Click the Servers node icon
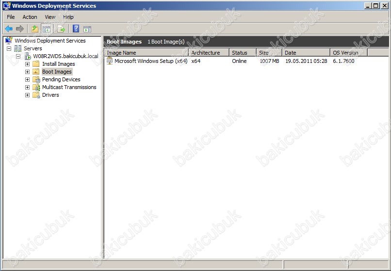Viewport: 391px width, 271px height. [x=17, y=48]
